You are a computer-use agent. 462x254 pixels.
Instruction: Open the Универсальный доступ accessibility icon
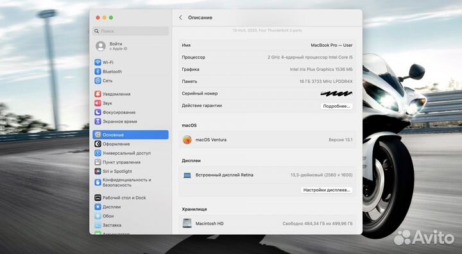coord(98,153)
